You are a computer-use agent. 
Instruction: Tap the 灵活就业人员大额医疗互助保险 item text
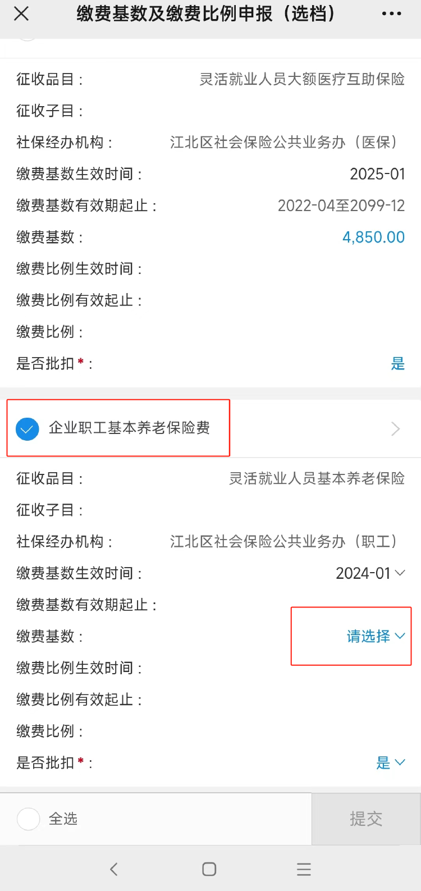pos(302,79)
